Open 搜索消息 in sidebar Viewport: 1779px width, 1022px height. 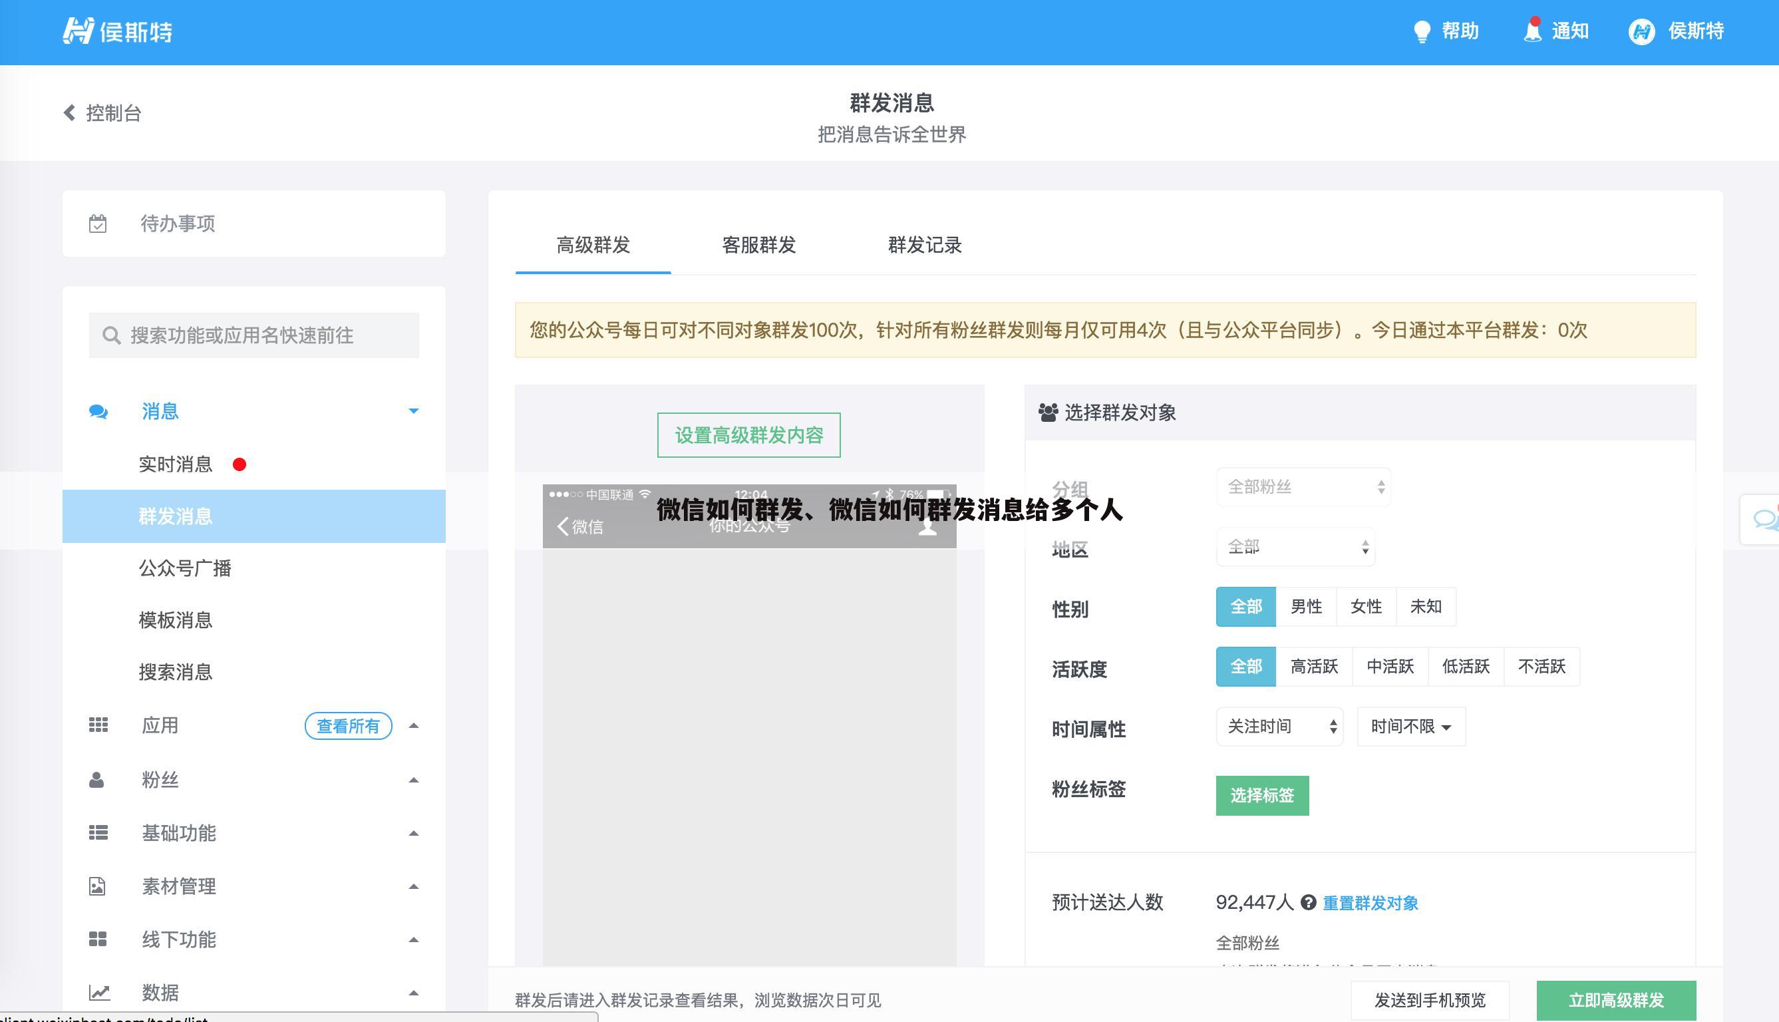(x=176, y=672)
